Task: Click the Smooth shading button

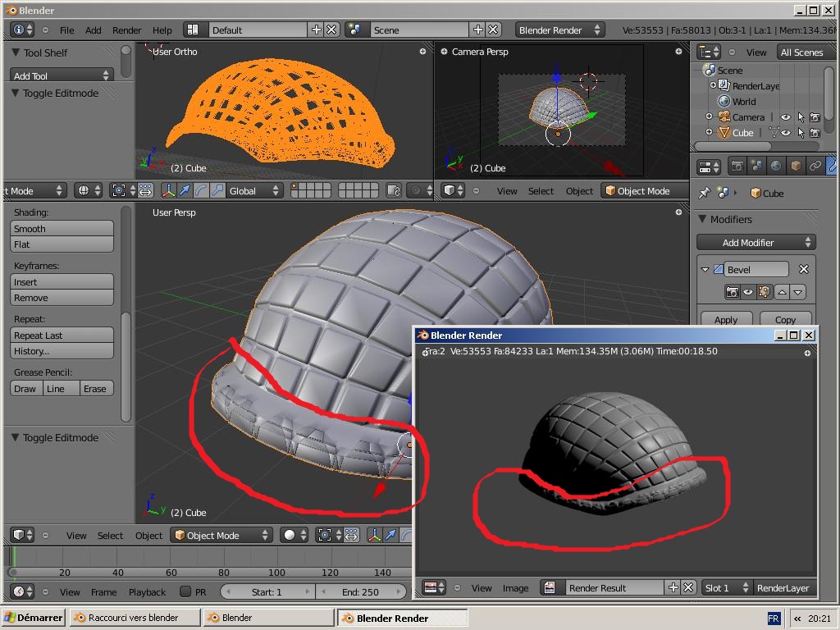Action: (x=62, y=228)
